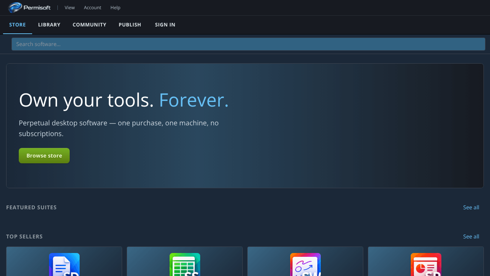490x276 pixels.
Task: Click the Top Sellers heading
Action: click(x=24, y=237)
